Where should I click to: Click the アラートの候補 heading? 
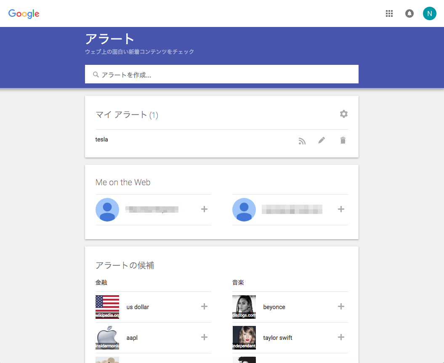pos(125,265)
